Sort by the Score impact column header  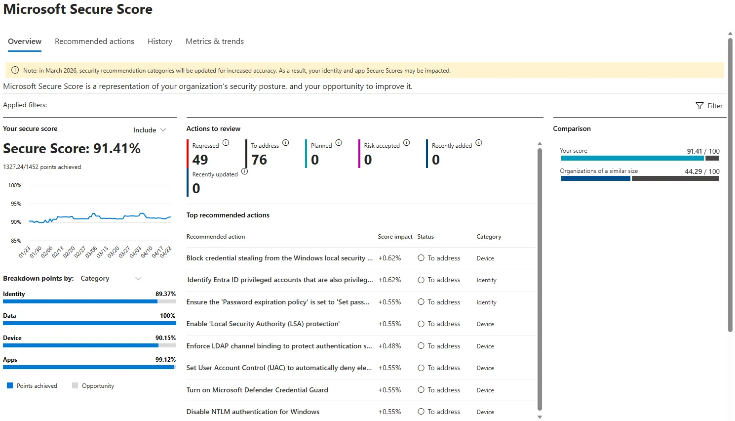tap(395, 237)
